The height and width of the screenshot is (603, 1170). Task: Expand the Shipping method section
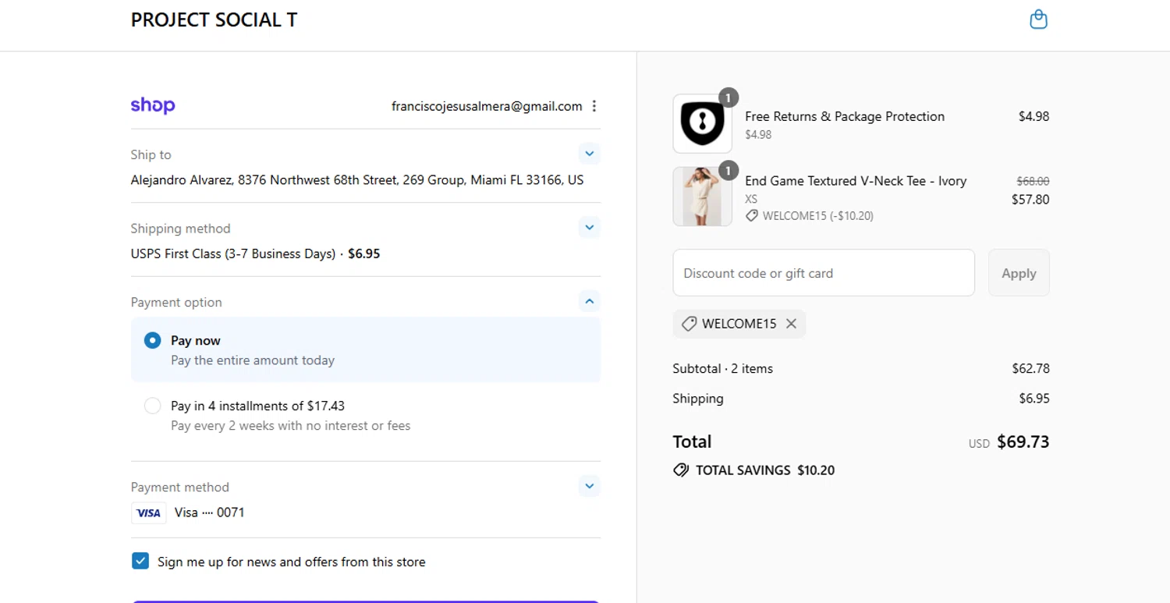(590, 228)
